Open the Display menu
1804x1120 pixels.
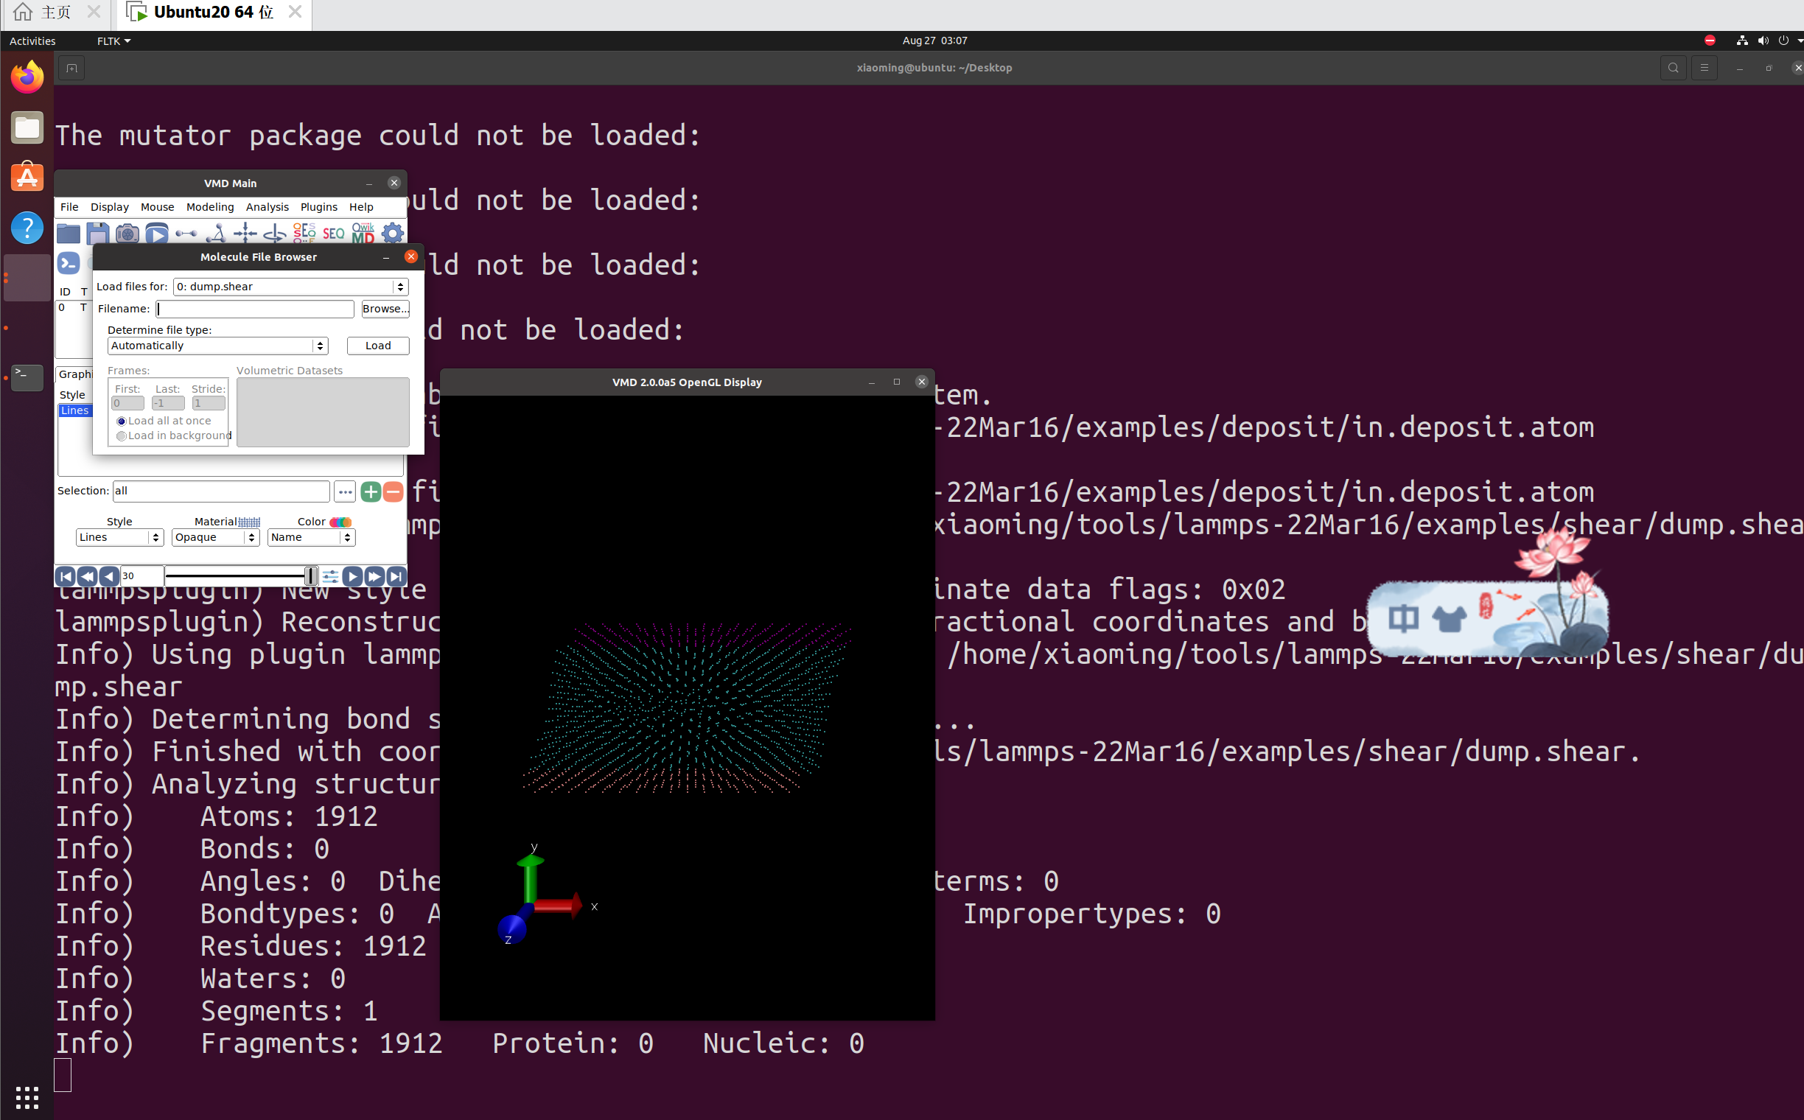pyautogui.click(x=110, y=206)
